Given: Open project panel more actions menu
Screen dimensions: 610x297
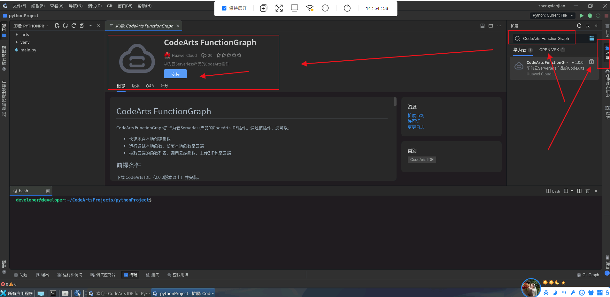Looking at the screenshot, I should pyautogui.click(x=90, y=26).
